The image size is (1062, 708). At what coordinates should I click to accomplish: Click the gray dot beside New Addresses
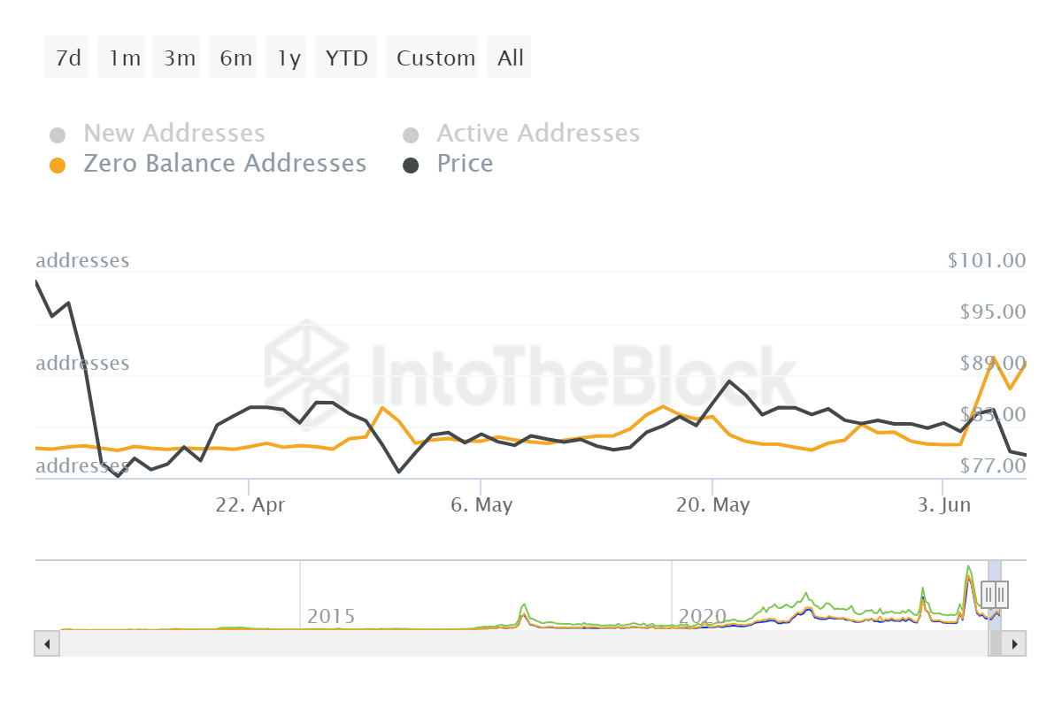click(58, 133)
